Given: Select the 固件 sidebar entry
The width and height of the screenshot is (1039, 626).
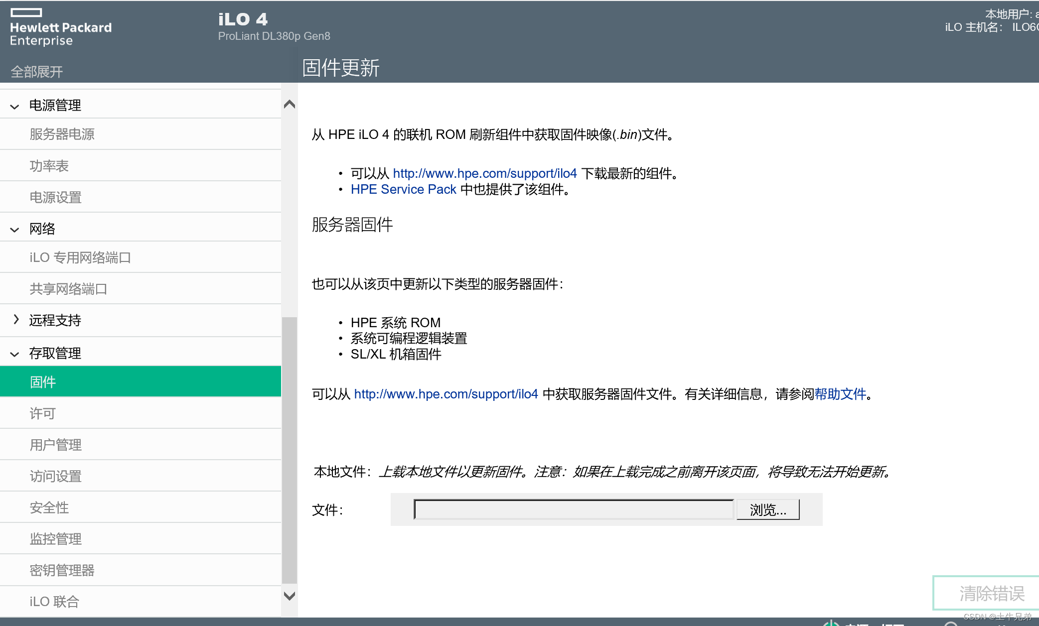Looking at the screenshot, I should 42,381.
